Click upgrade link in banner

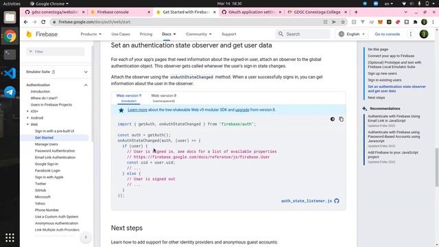point(242,110)
